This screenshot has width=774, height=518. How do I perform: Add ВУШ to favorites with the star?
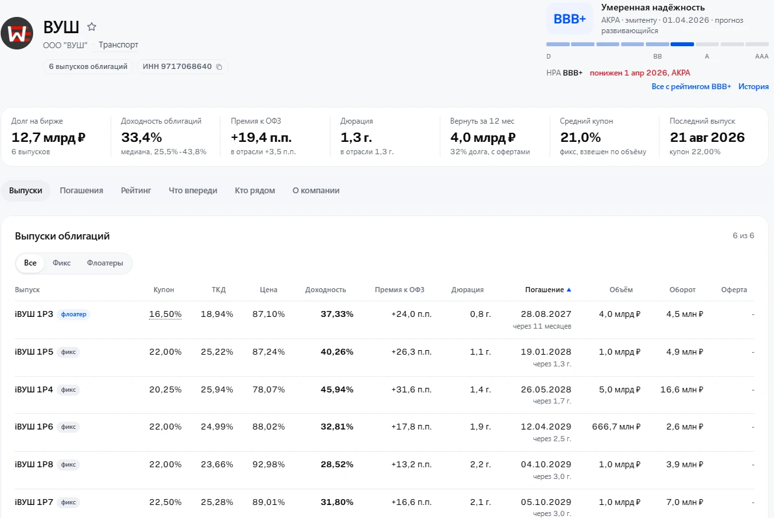pyautogui.click(x=92, y=27)
